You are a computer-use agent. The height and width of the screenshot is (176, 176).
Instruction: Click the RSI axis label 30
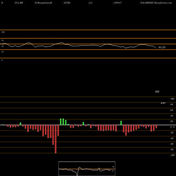point(2,52)
